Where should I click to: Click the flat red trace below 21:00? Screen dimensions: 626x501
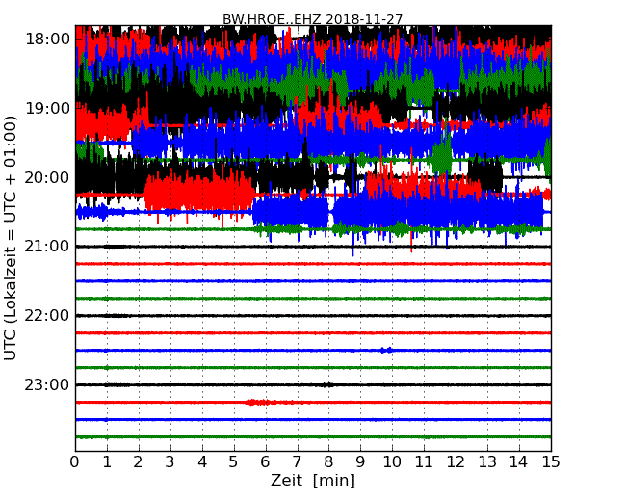coord(313,264)
